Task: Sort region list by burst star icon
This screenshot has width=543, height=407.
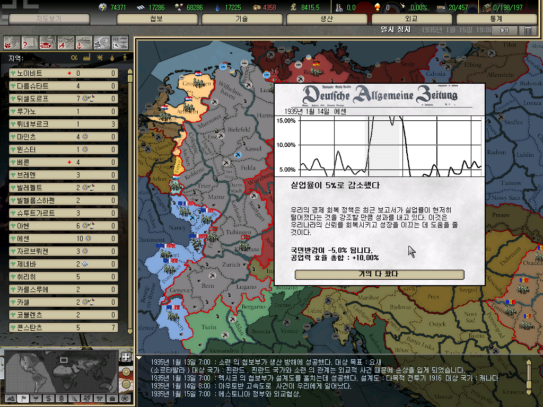Action: tap(100, 57)
